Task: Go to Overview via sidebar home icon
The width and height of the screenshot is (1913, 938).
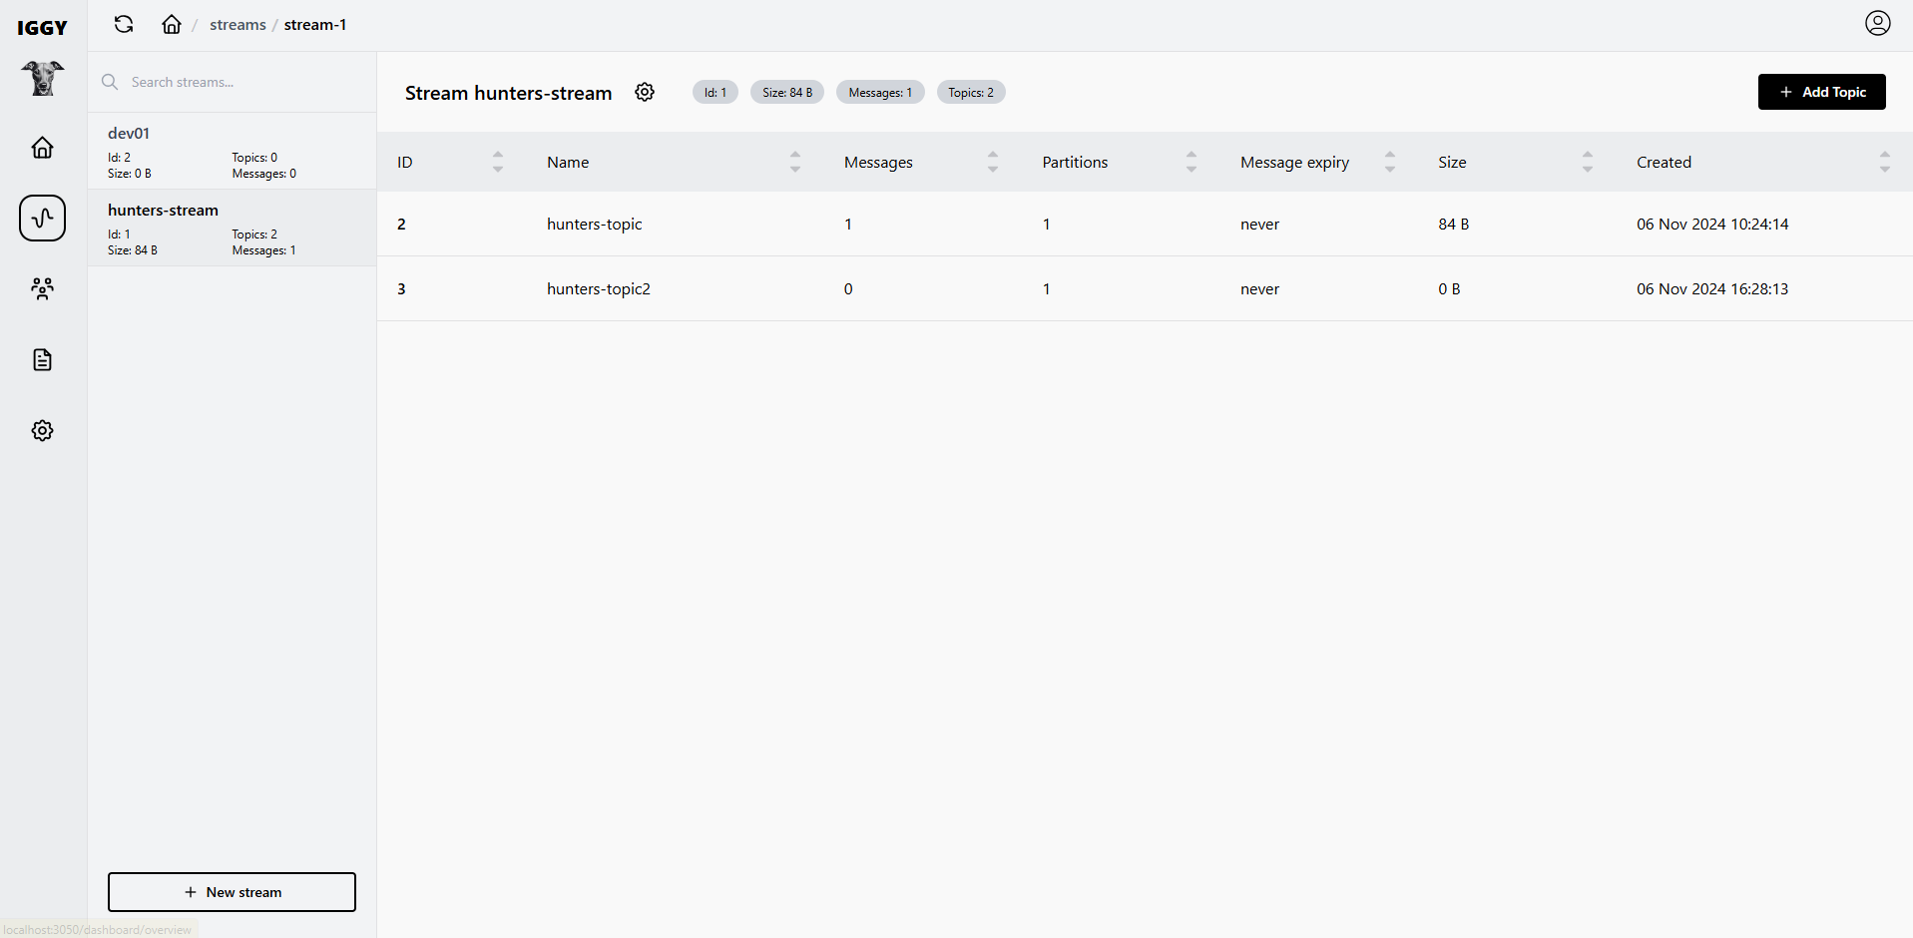Action: pos(42,148)
